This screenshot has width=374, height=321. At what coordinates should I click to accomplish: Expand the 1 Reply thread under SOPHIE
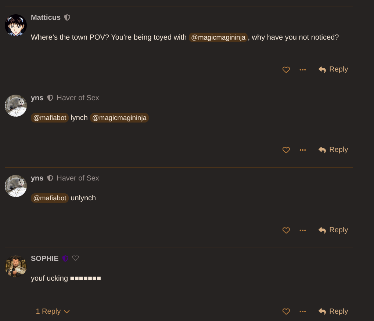pos(53,311)
